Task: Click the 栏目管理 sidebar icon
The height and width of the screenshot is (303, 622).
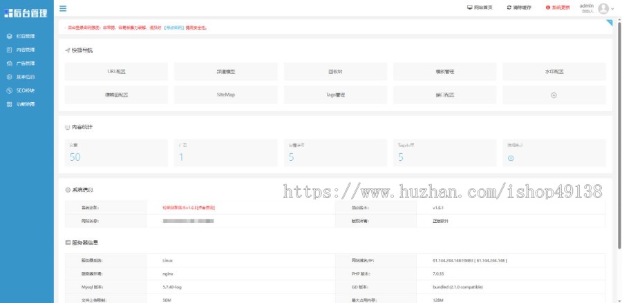Action: (10, 36)
